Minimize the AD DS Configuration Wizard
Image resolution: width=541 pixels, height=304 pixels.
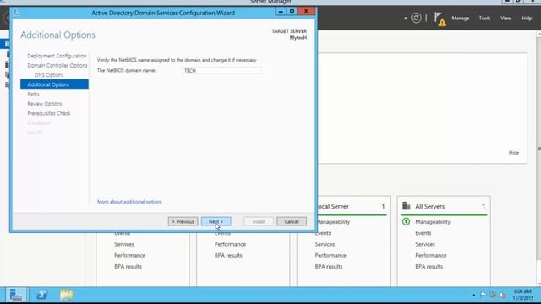pos(281,11)
